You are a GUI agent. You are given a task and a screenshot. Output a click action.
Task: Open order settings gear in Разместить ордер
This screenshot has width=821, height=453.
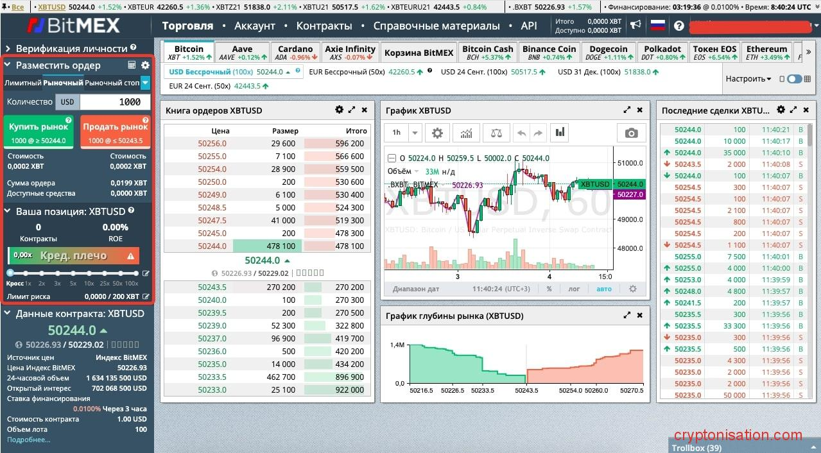pos(145,65)
